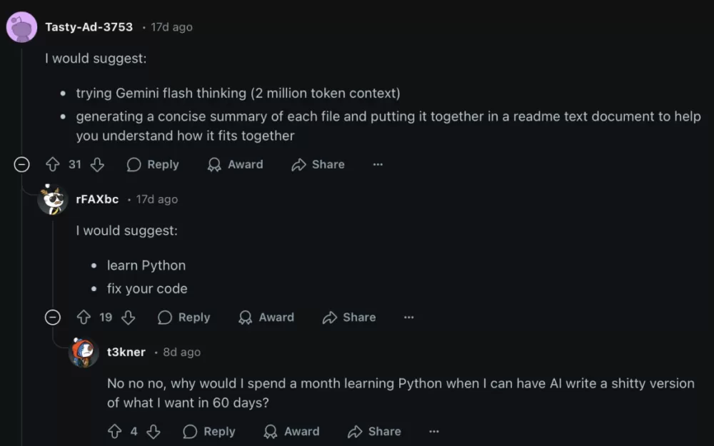Open Tasty-Ad-3753's purple avatar profile

(x=22, y=27)
